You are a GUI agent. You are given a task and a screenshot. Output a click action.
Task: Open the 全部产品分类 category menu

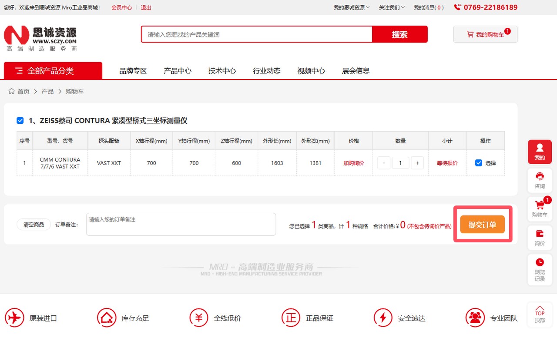tap(53, 71)
